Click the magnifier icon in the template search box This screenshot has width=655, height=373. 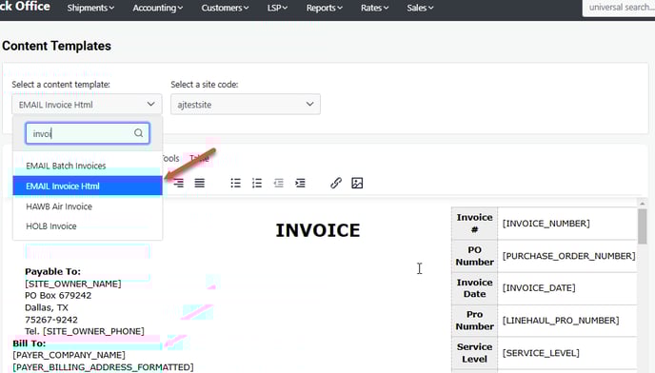(138, 133)
